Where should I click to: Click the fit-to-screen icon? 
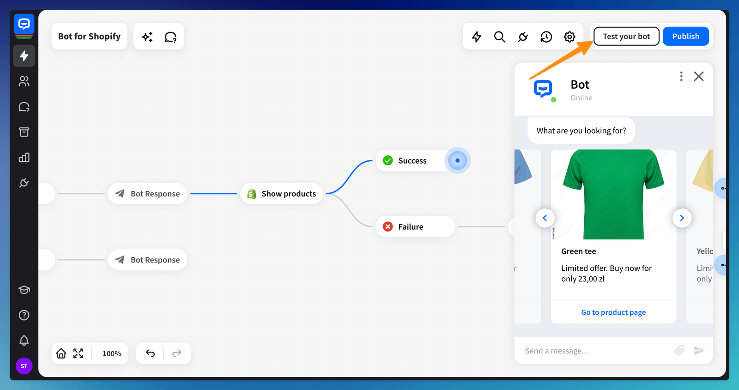coord(78,353)
